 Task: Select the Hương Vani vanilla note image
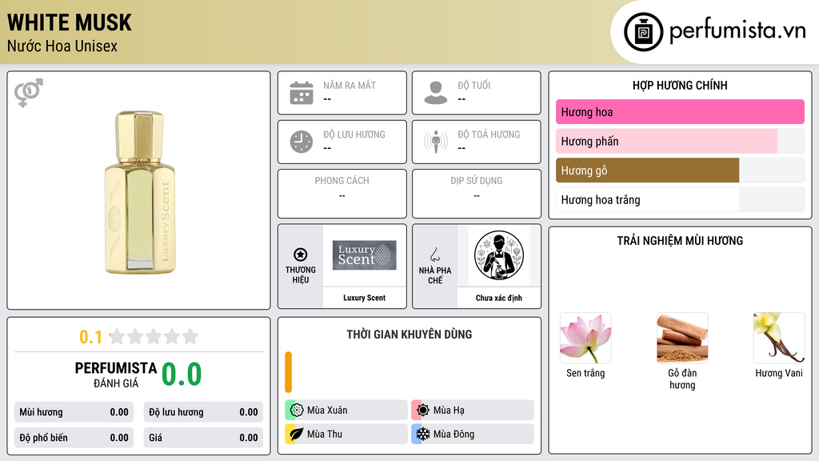(779, 338)
